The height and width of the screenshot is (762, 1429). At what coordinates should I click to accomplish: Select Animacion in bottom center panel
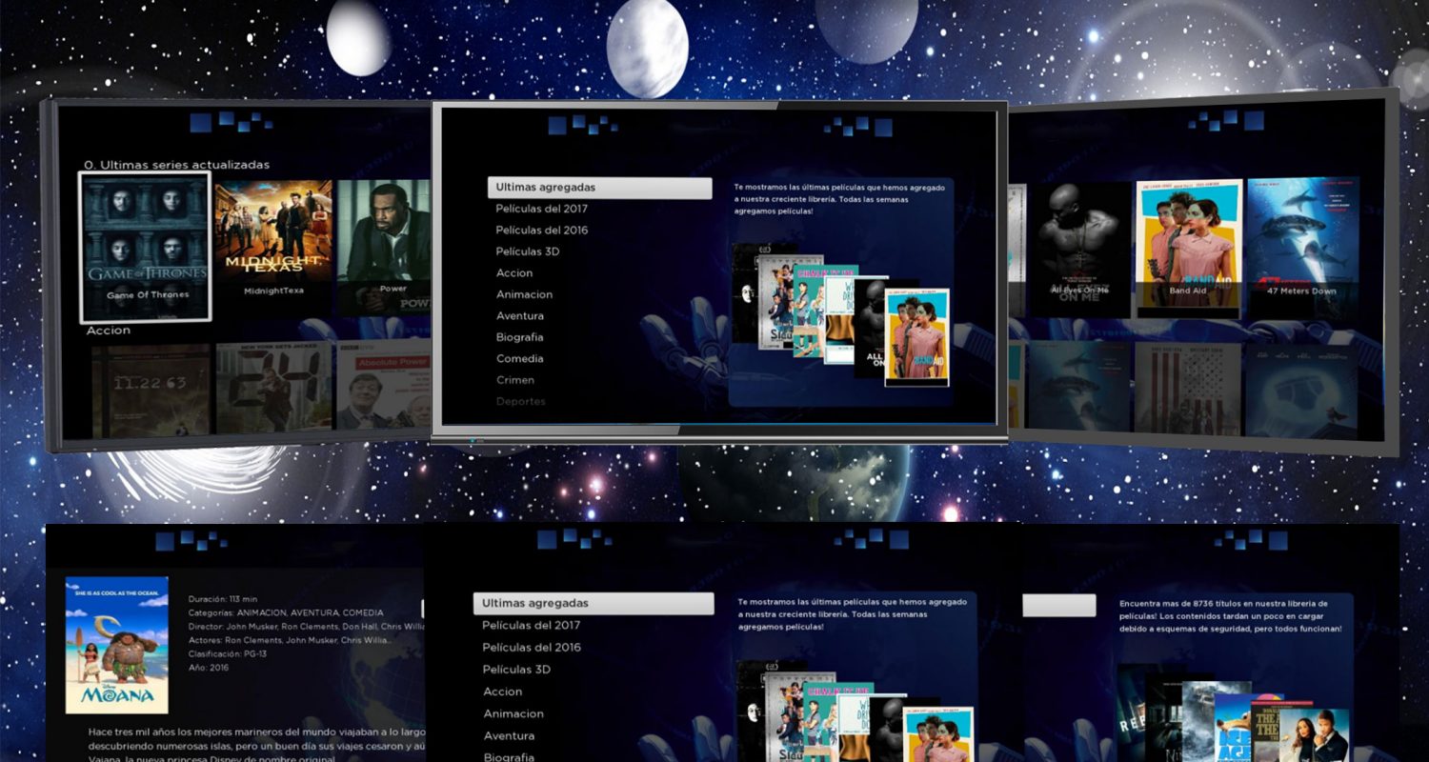(513, 714)
